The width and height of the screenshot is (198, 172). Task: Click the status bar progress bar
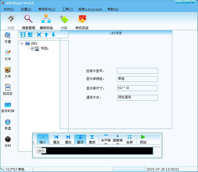[129, 169]
